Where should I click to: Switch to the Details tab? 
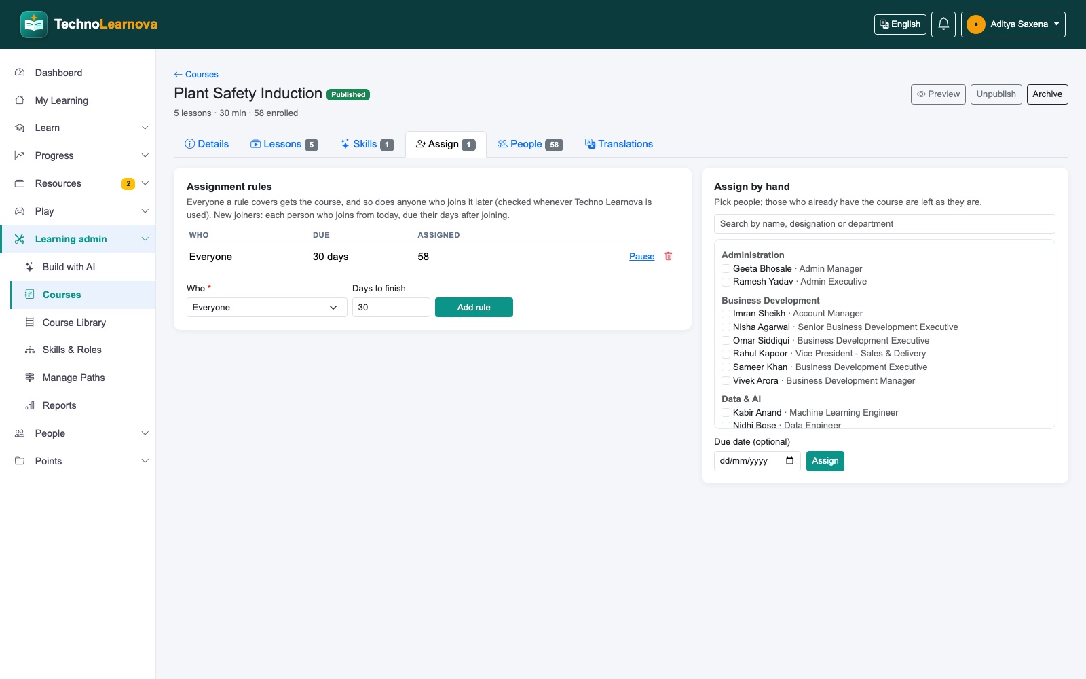click(x=207, y=144)
